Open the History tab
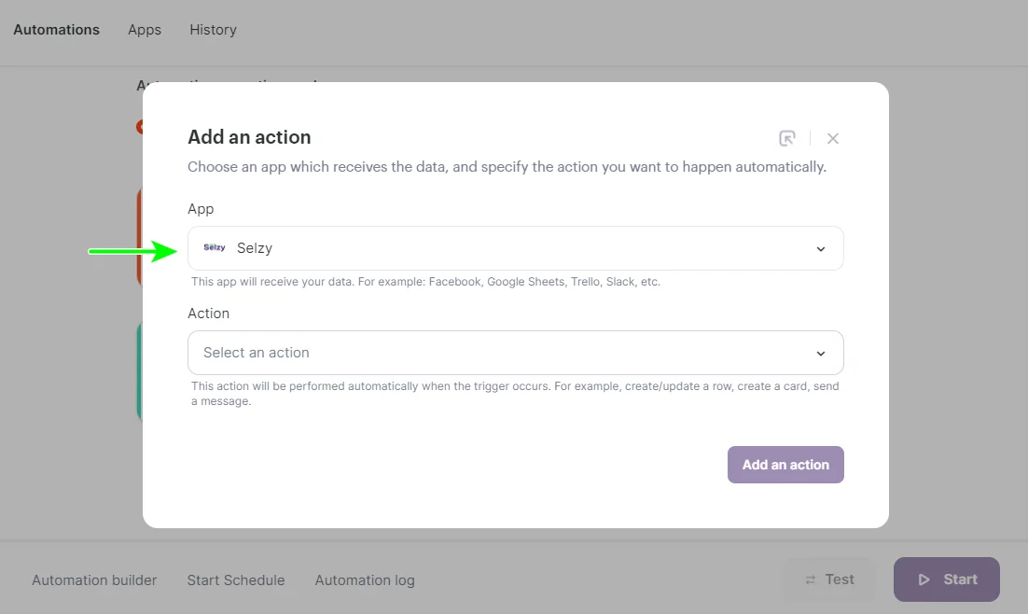1028x614 pixels. point(212,29)
